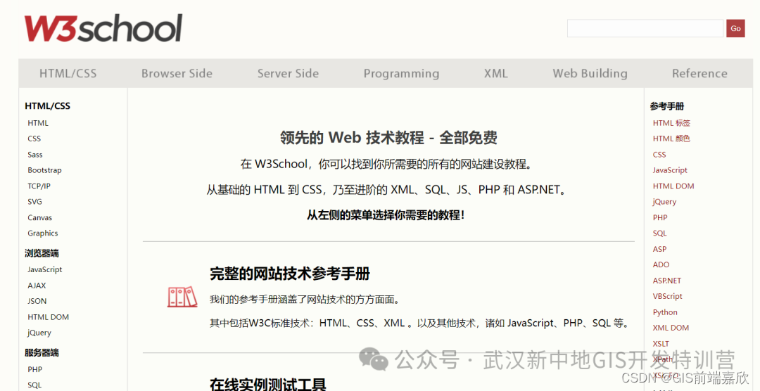Open the Reference navigation tab
Image resolution: width=760 pixels, height=391 pixels.
[699, 74]
